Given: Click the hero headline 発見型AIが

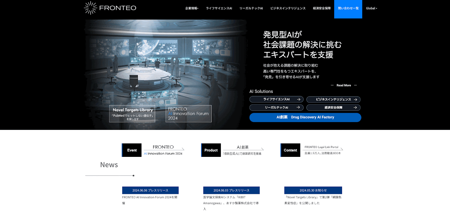Looking at the screenshot, I should 282,35.
